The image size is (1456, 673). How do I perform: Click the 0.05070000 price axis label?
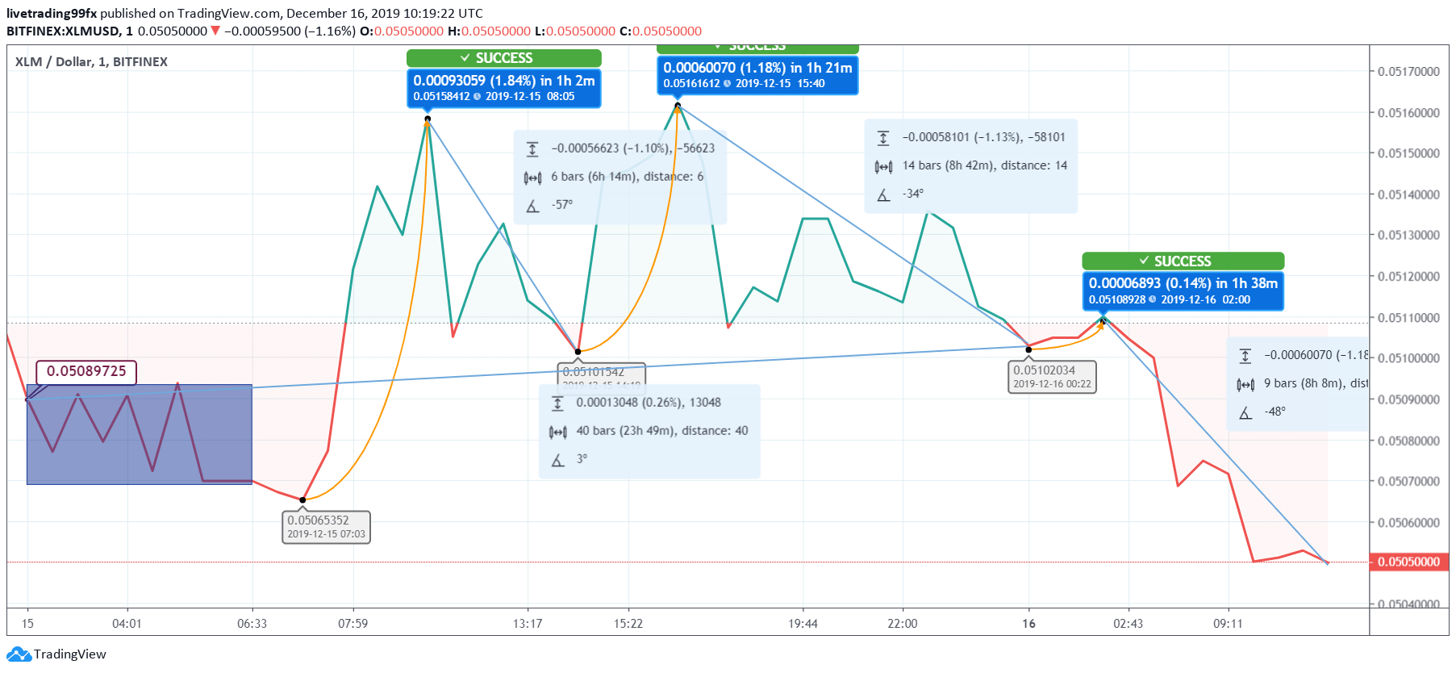coord(1408,482)
